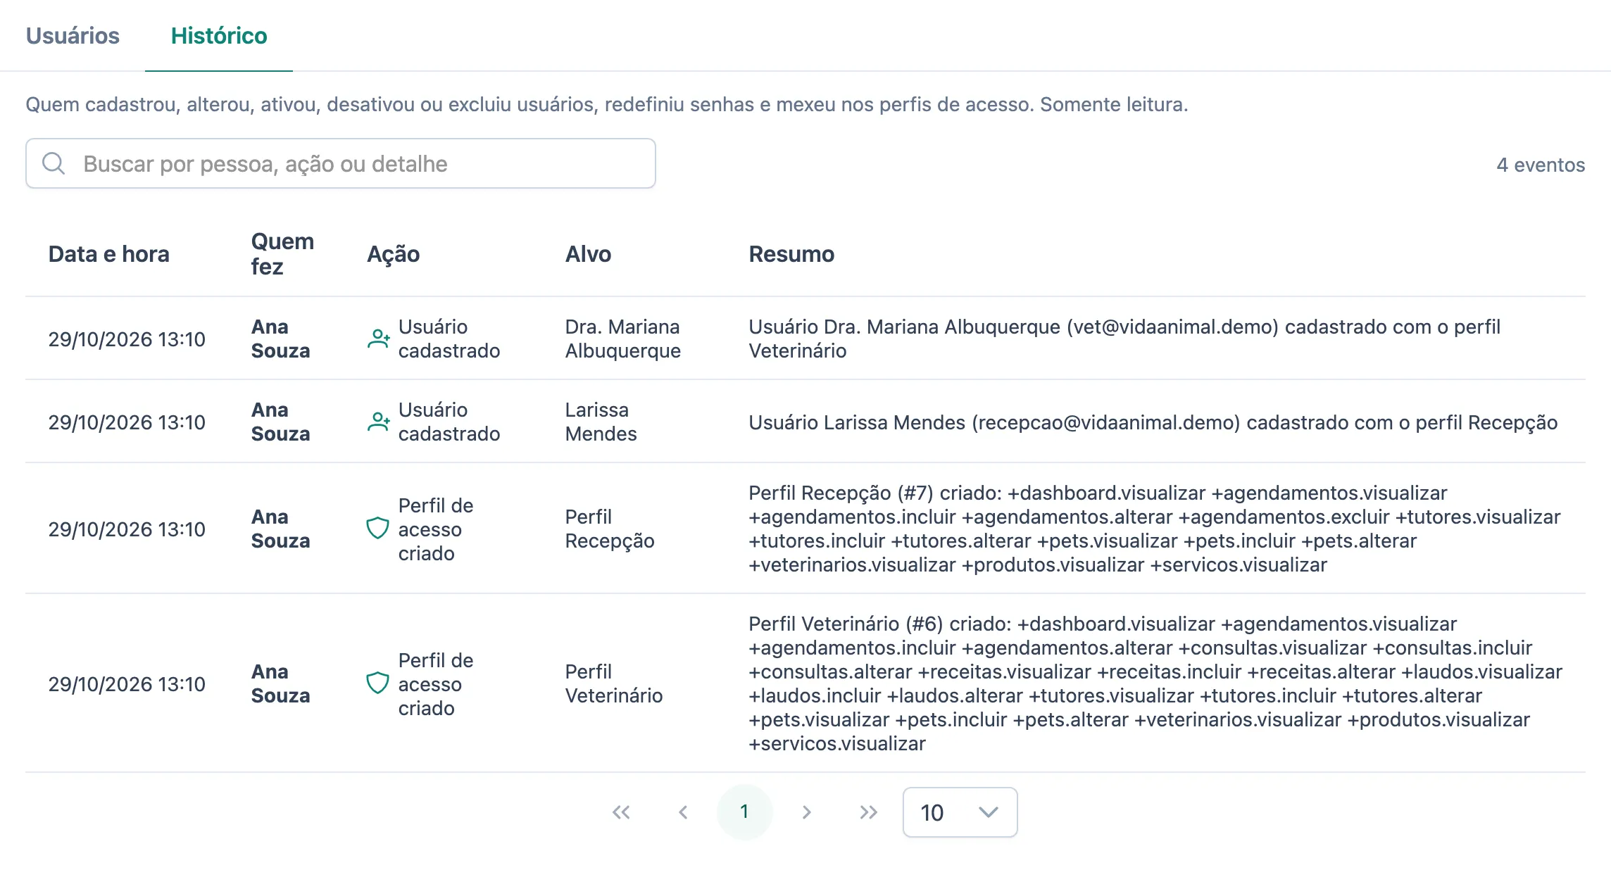Click Dra. Mariana Albuquerque in Alvo column

tap(622, 339)
